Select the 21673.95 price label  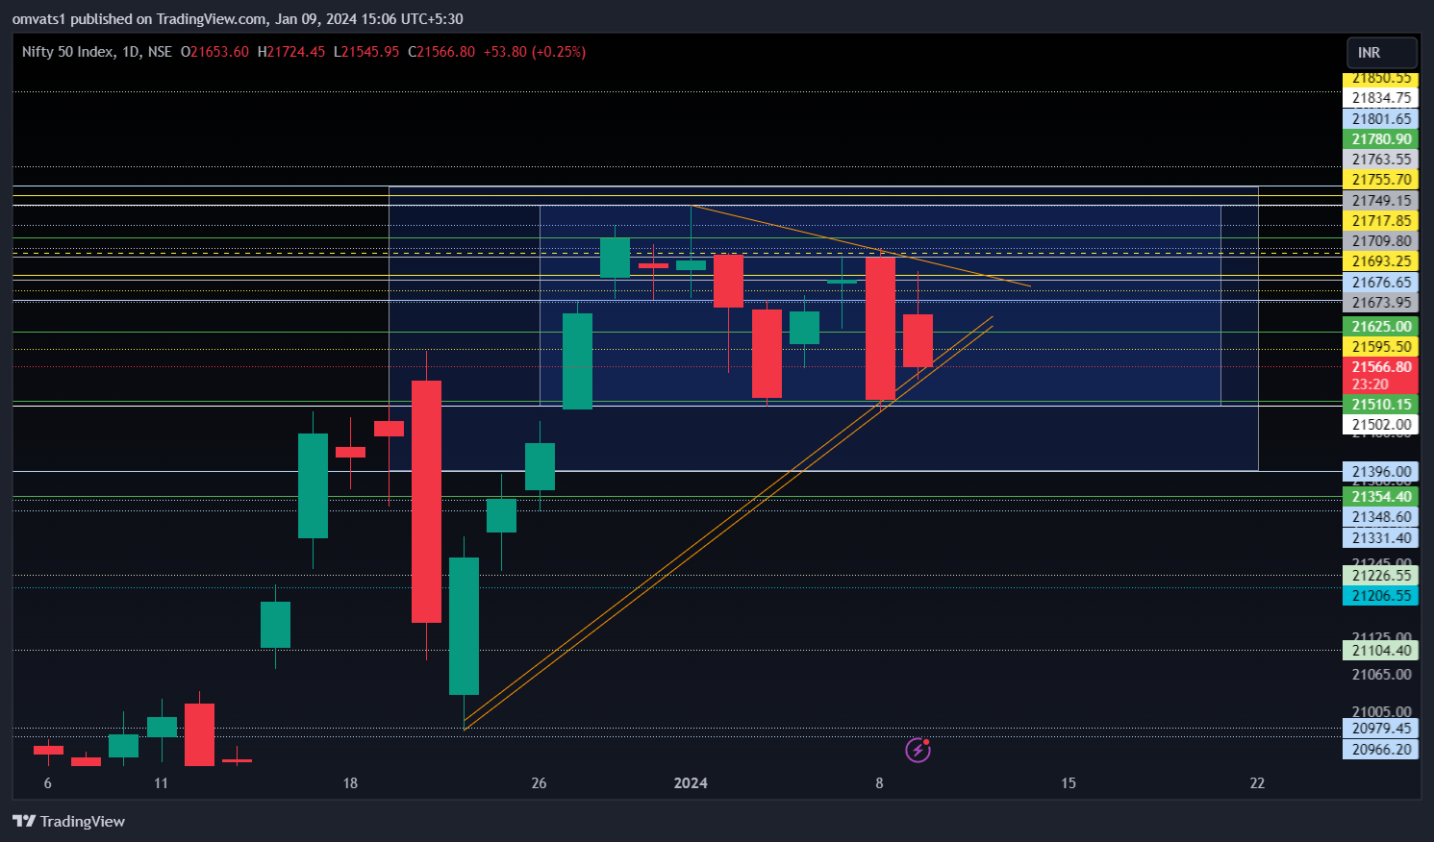tap(1381, 303)
